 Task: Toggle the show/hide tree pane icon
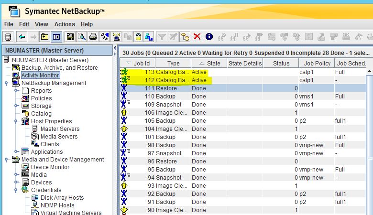pyautogui.click(x=56, y=37)
